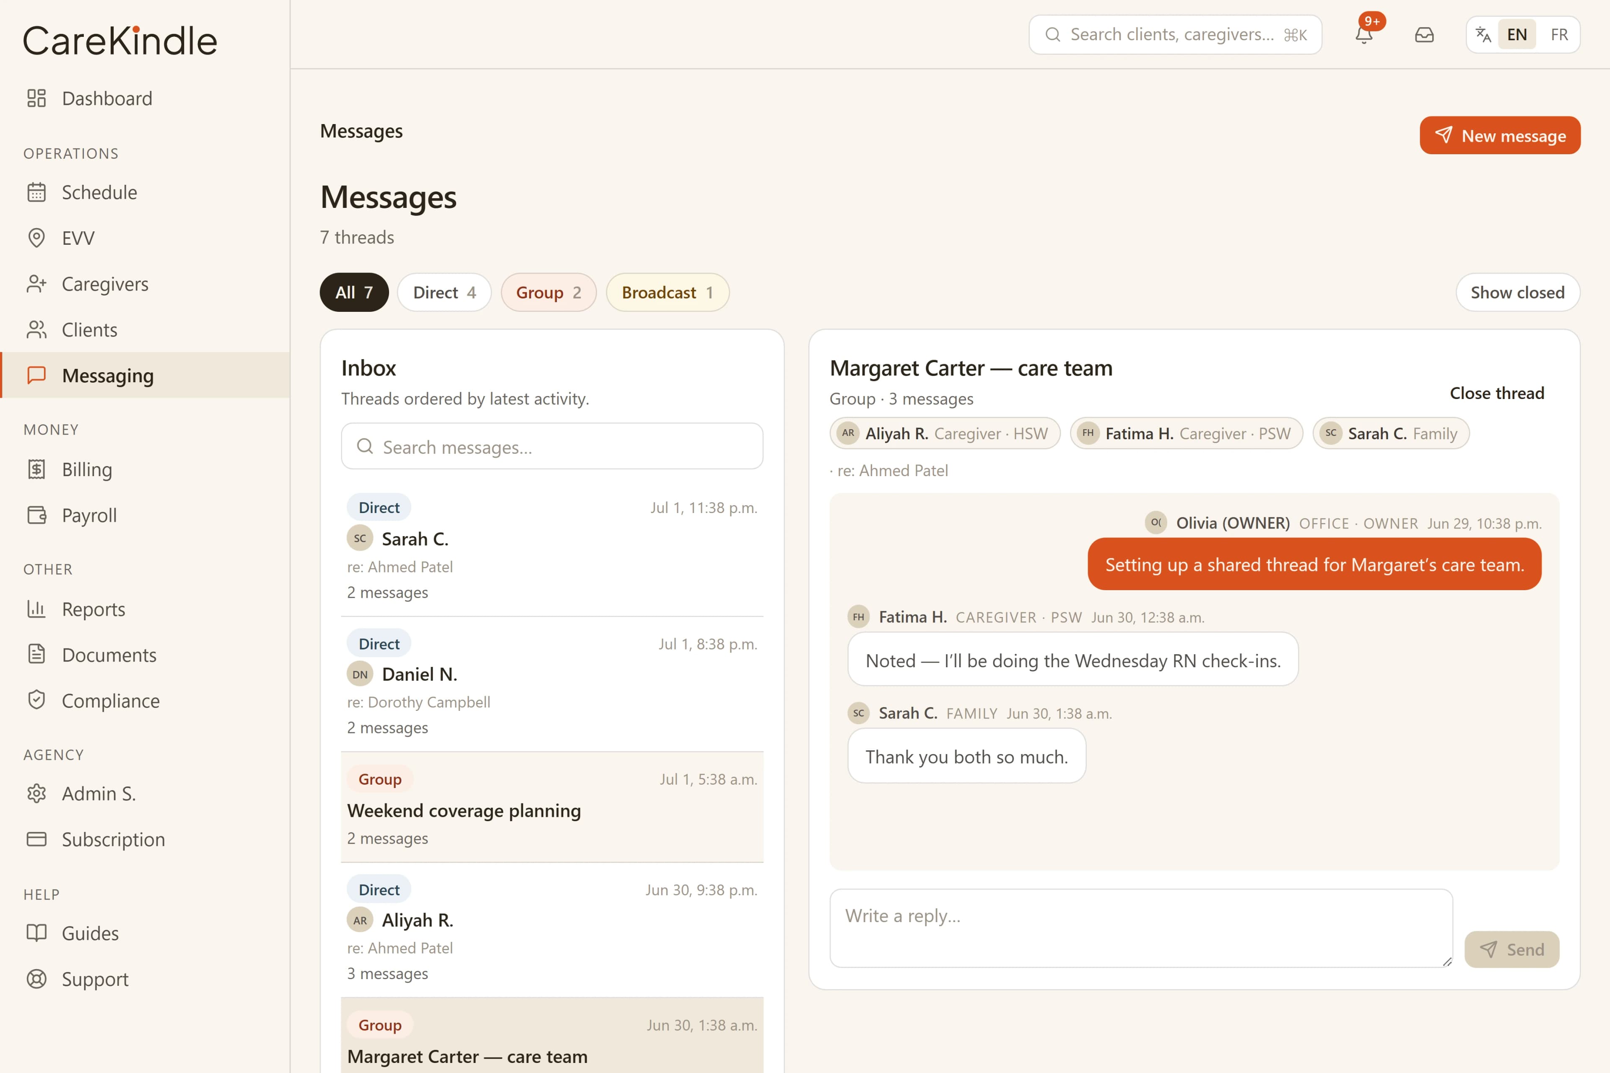Click the Reports bar chart icon

36,609
